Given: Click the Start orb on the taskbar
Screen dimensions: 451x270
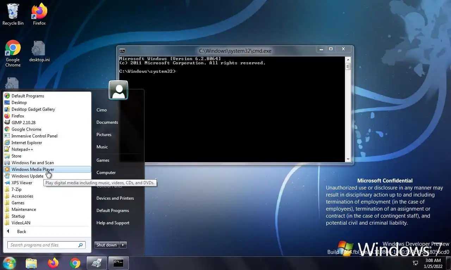Looking at the screenshot, I should (x=10, y=263).
